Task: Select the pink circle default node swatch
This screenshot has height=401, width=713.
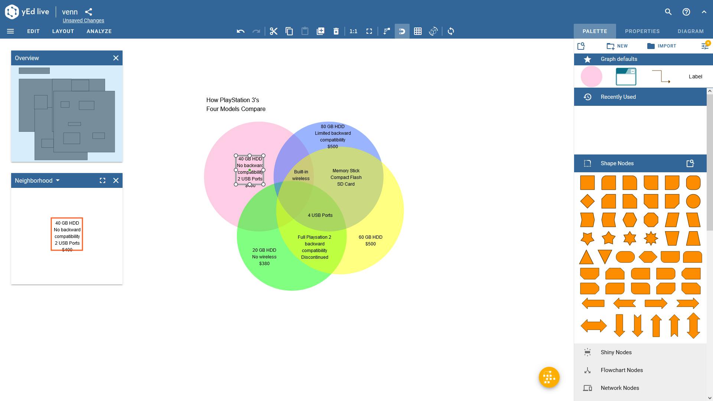Action: (591, 76)
